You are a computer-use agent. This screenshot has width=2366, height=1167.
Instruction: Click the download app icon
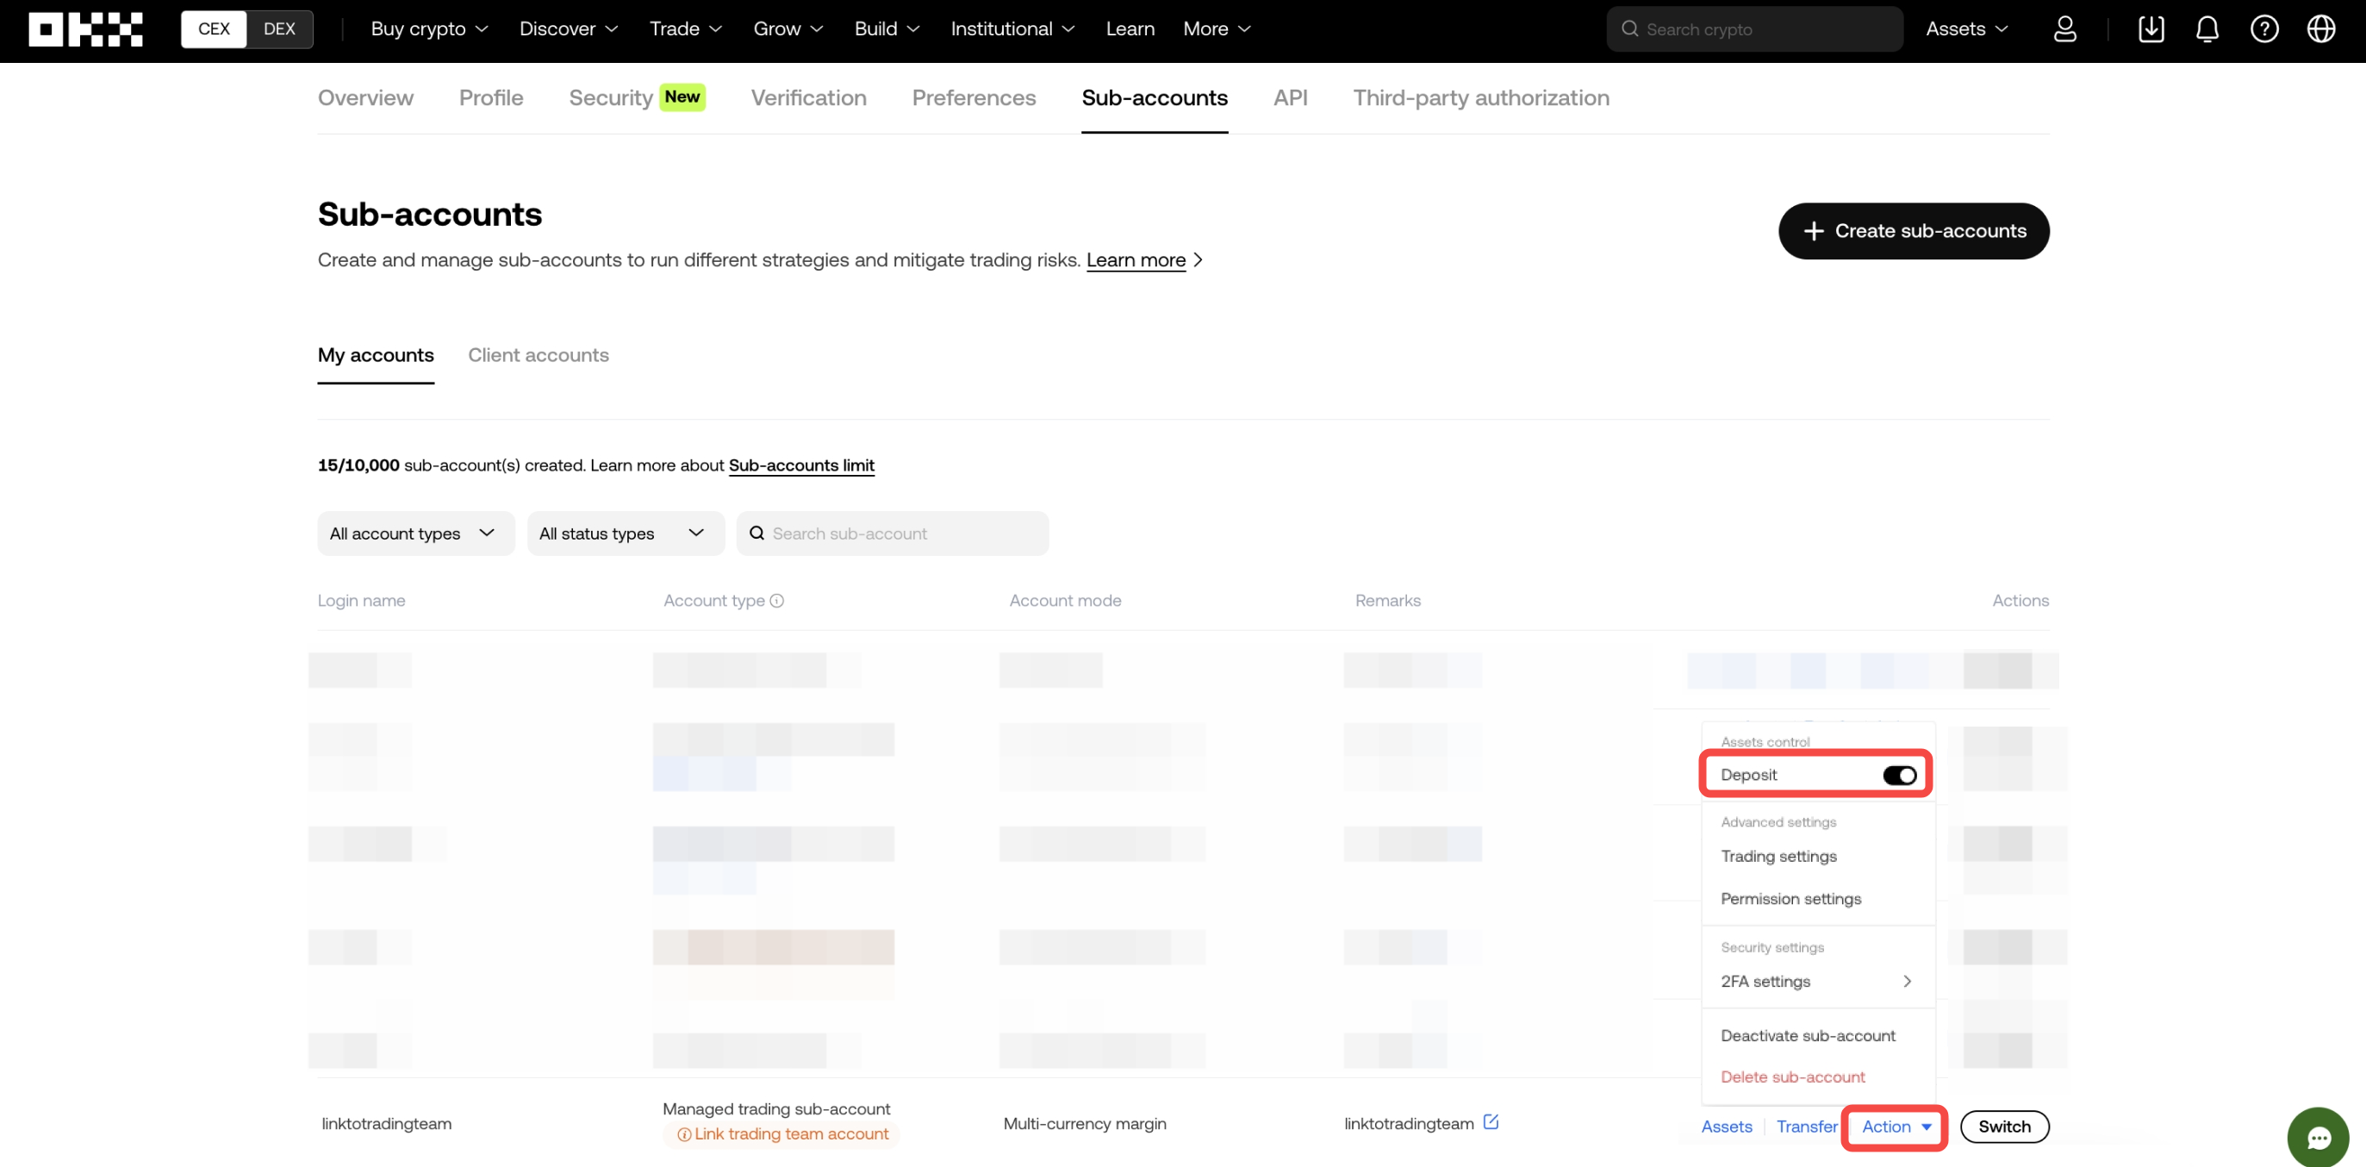pyautogui.click(x=2151, y=29)
